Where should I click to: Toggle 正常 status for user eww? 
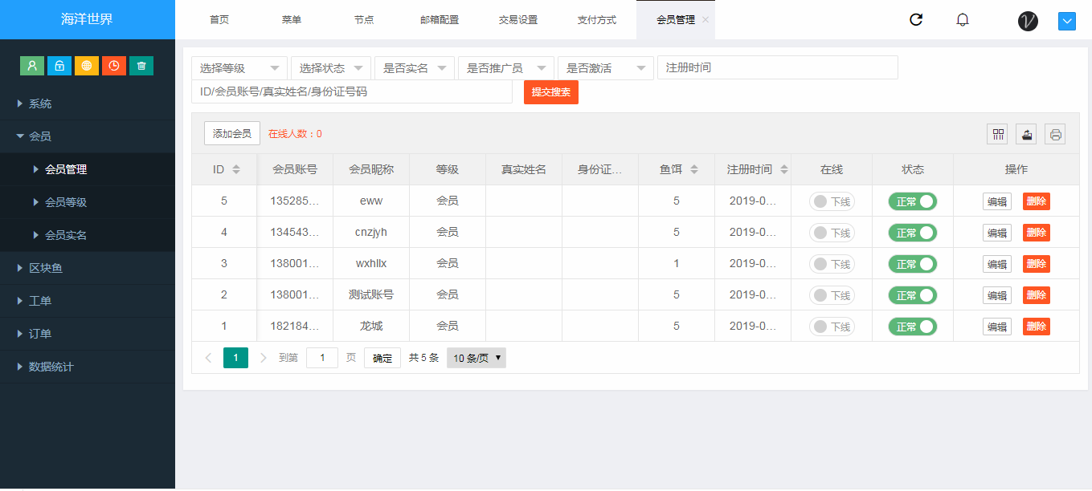(913, 201)
